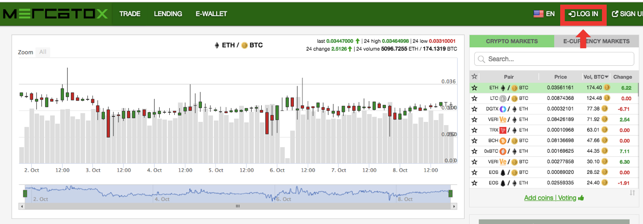Favorite the LTC/BTC pair star
The height and width of the screenshot is (224, 643).
474,98
